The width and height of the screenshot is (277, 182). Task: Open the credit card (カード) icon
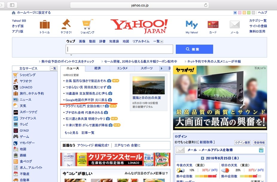[x=213, y=25]
